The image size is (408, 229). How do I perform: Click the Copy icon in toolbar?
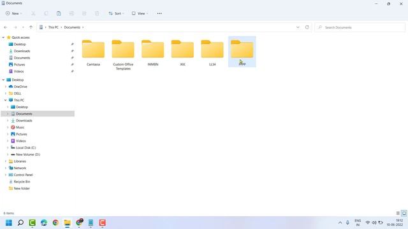pos(46,13)
